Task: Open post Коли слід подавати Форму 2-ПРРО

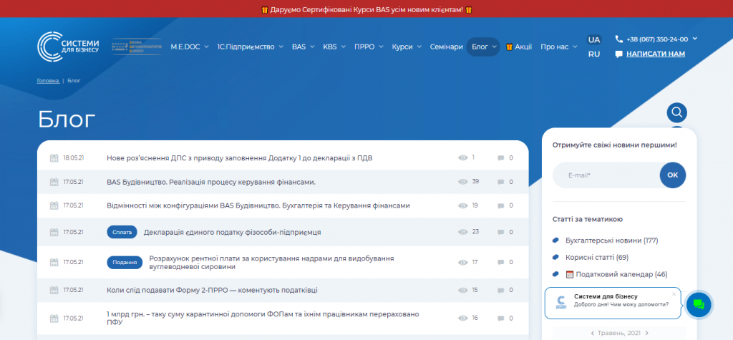Action: coord(212,291)
